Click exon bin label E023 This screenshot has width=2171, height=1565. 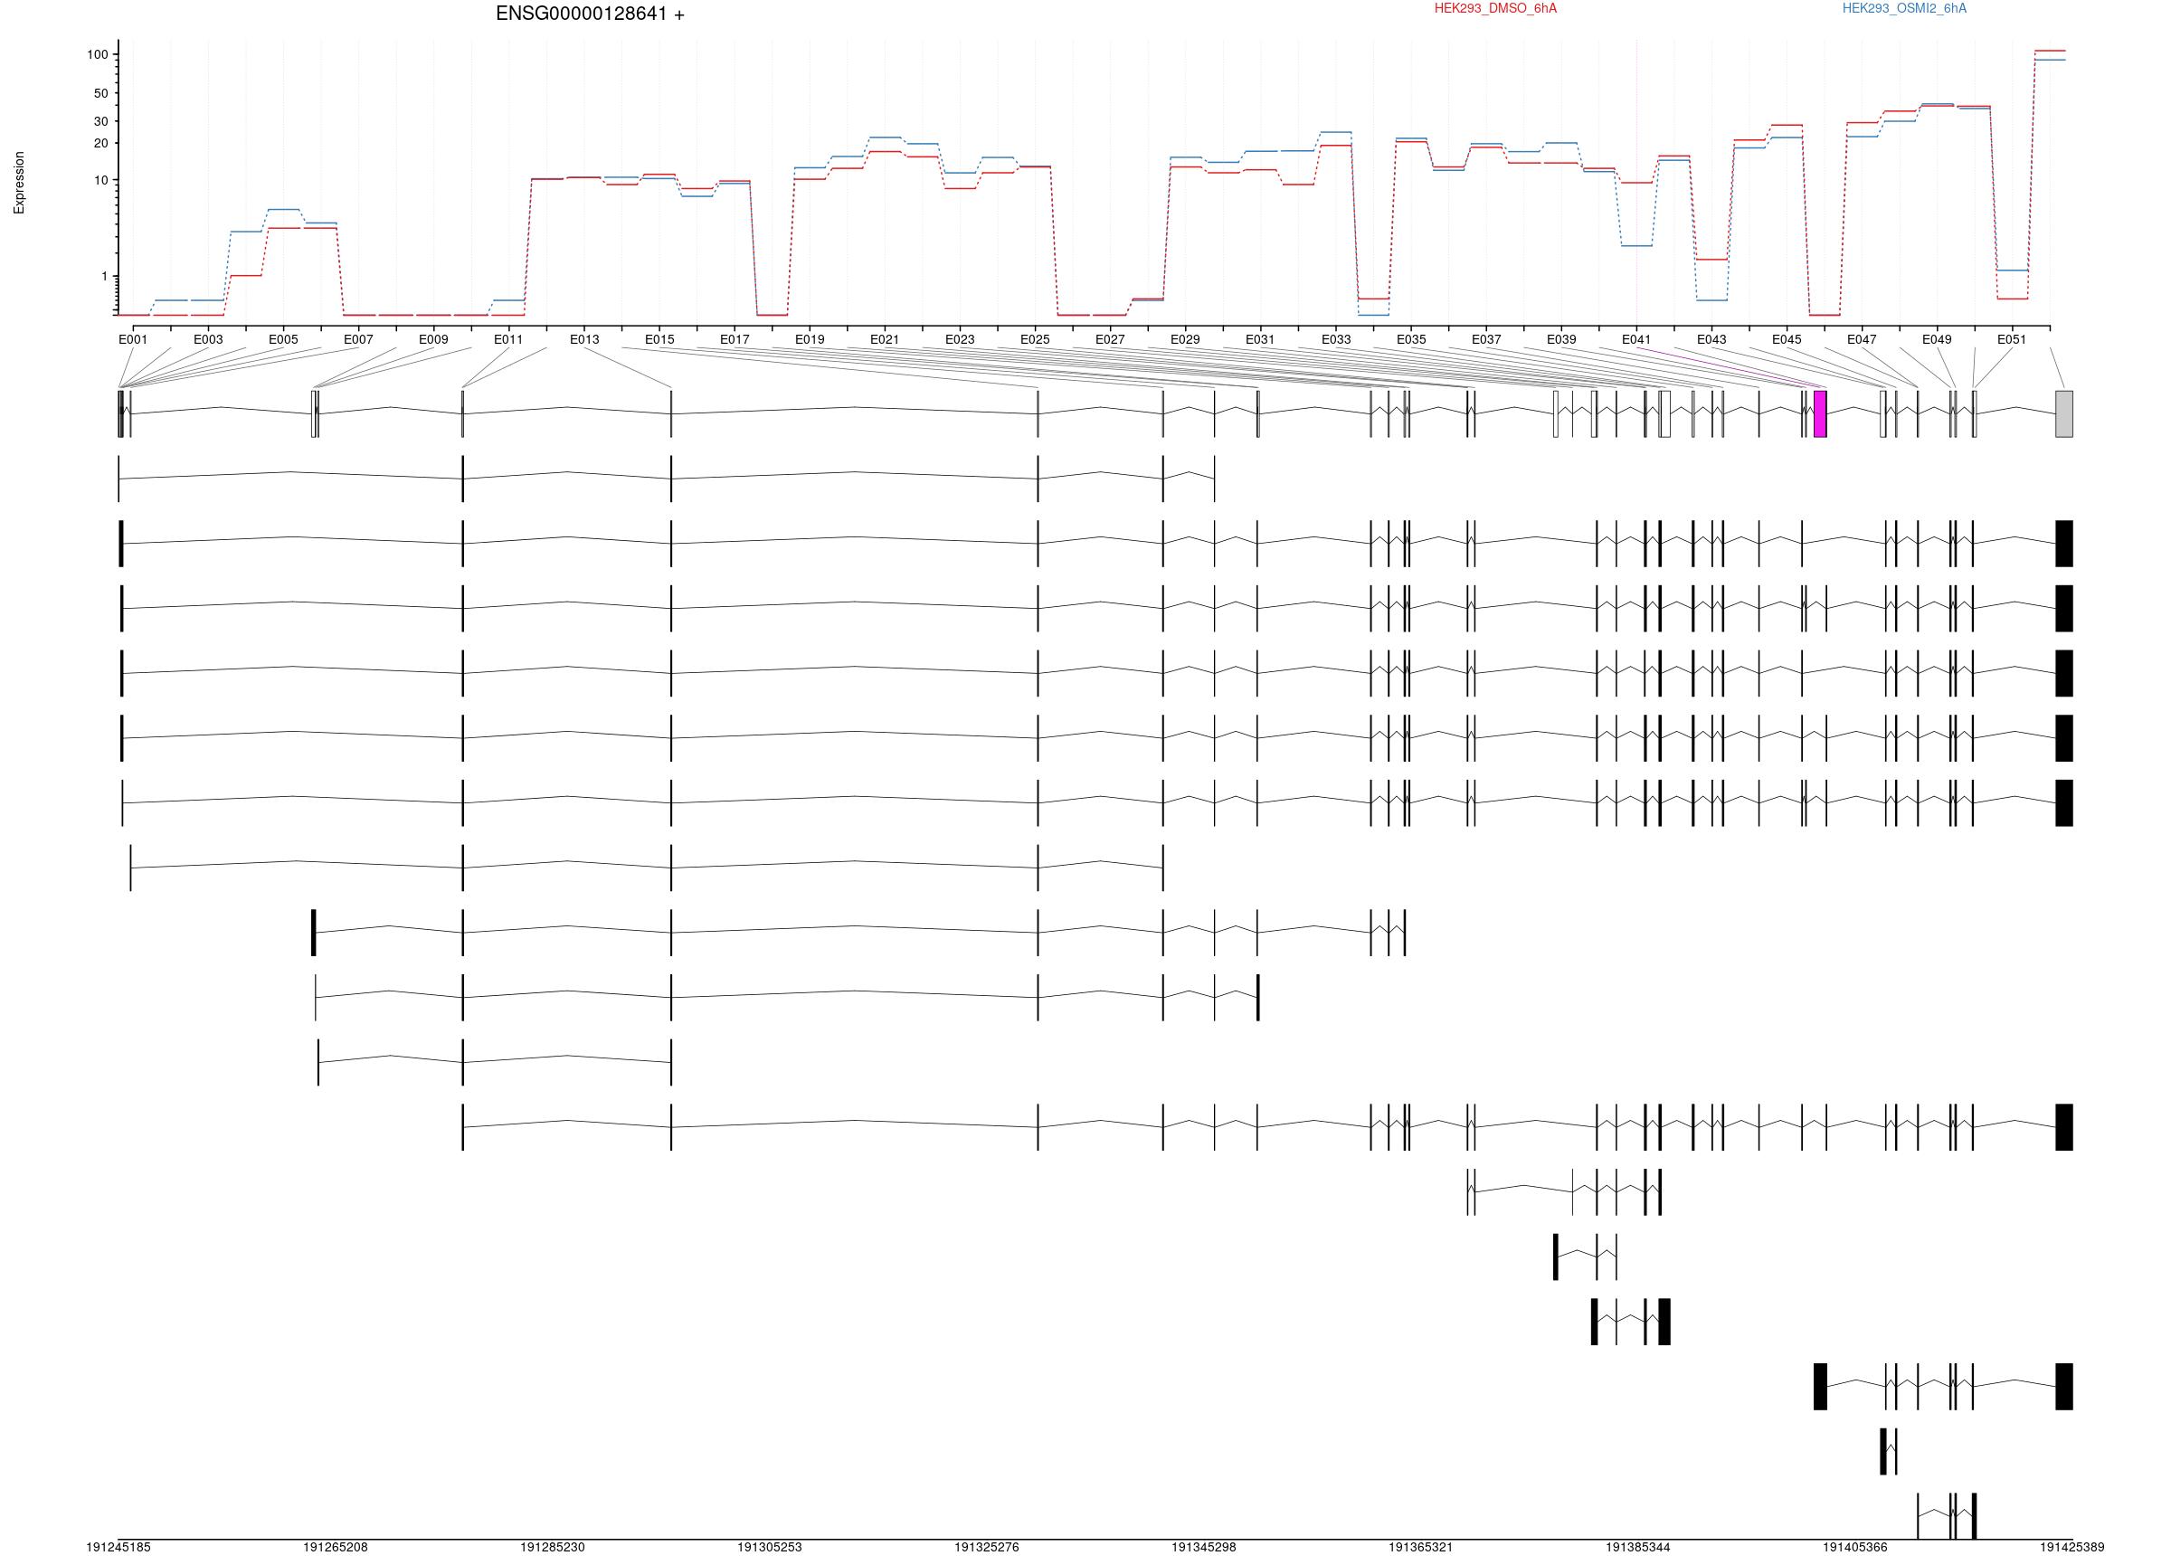(x=960, y=340)
